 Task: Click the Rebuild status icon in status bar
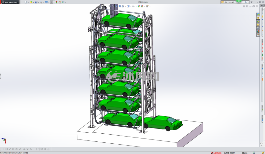(x=254, y=153)
